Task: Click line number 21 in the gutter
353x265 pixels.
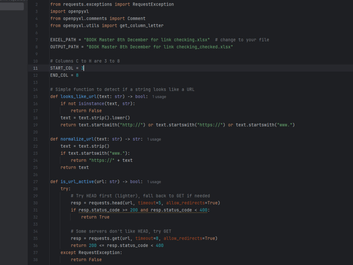Action: click(35, 139)
